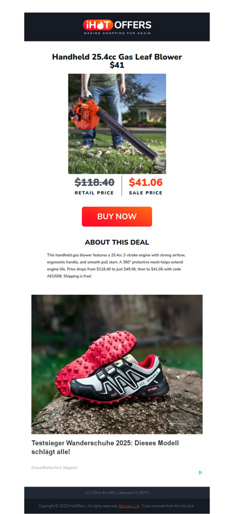Click the 112 Clifton Ave footer address
234x514 pixels.
click(117, 492)
